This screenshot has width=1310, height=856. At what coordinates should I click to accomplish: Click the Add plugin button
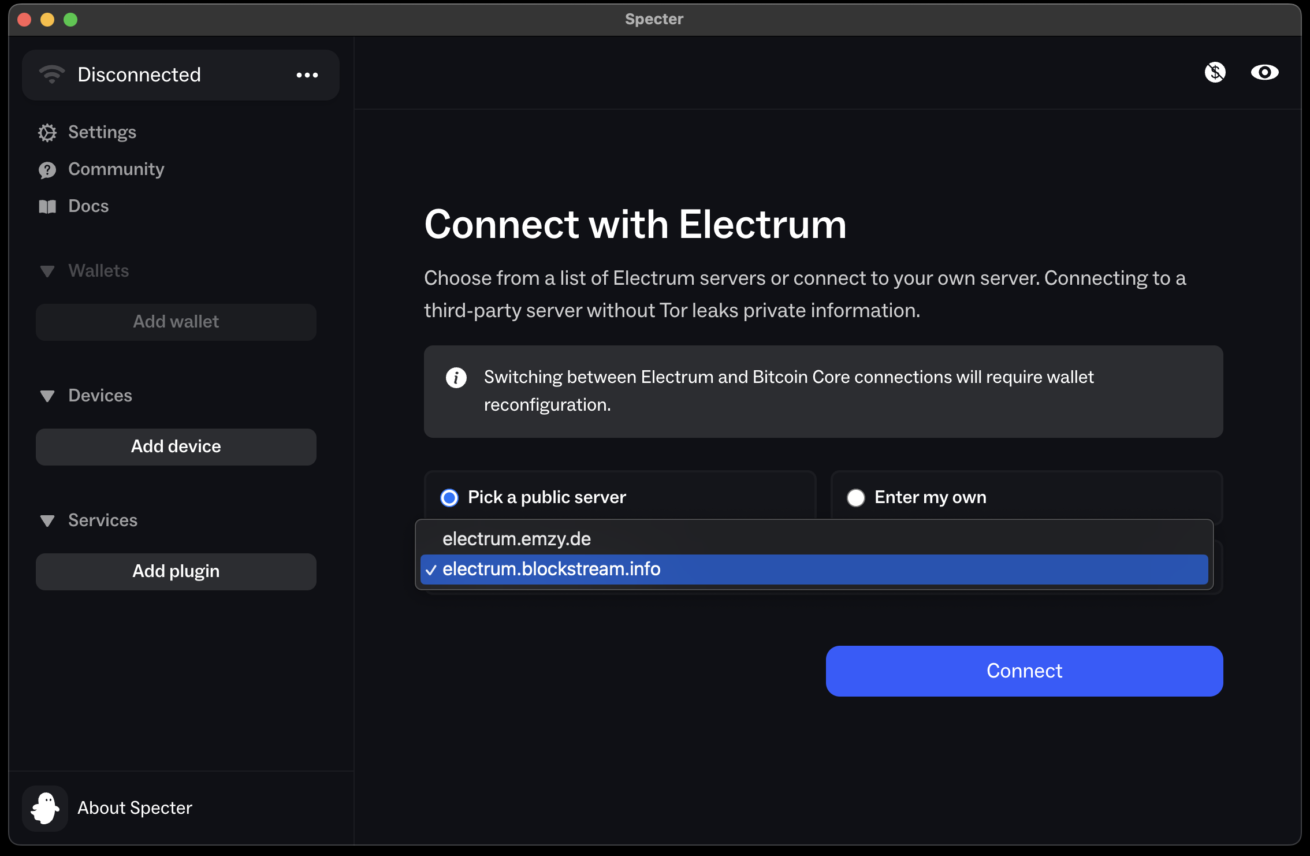(176, 571)
